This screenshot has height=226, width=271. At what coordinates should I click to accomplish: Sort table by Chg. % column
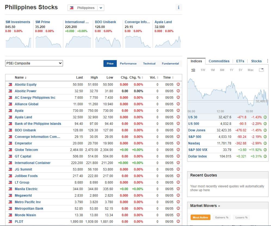136,77
